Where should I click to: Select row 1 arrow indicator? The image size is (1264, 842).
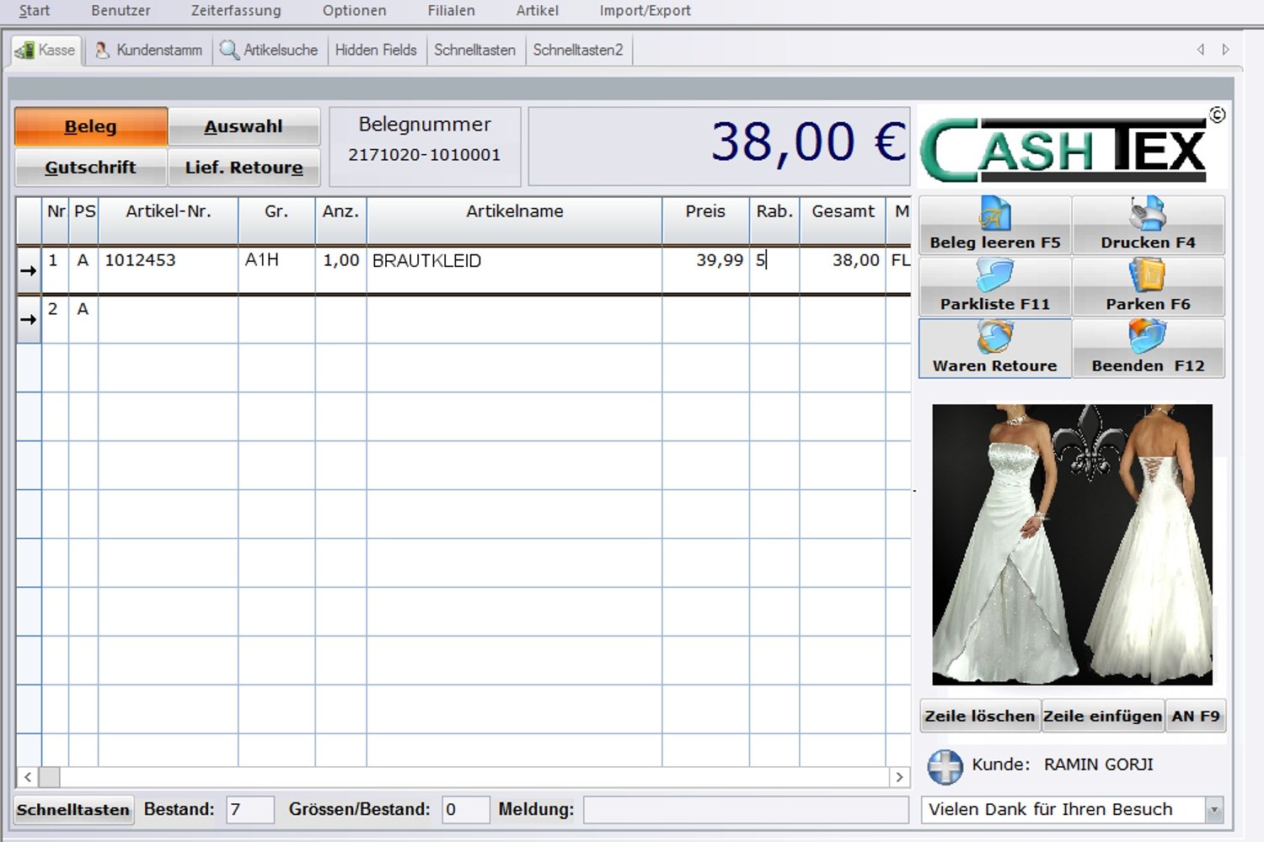29,270
